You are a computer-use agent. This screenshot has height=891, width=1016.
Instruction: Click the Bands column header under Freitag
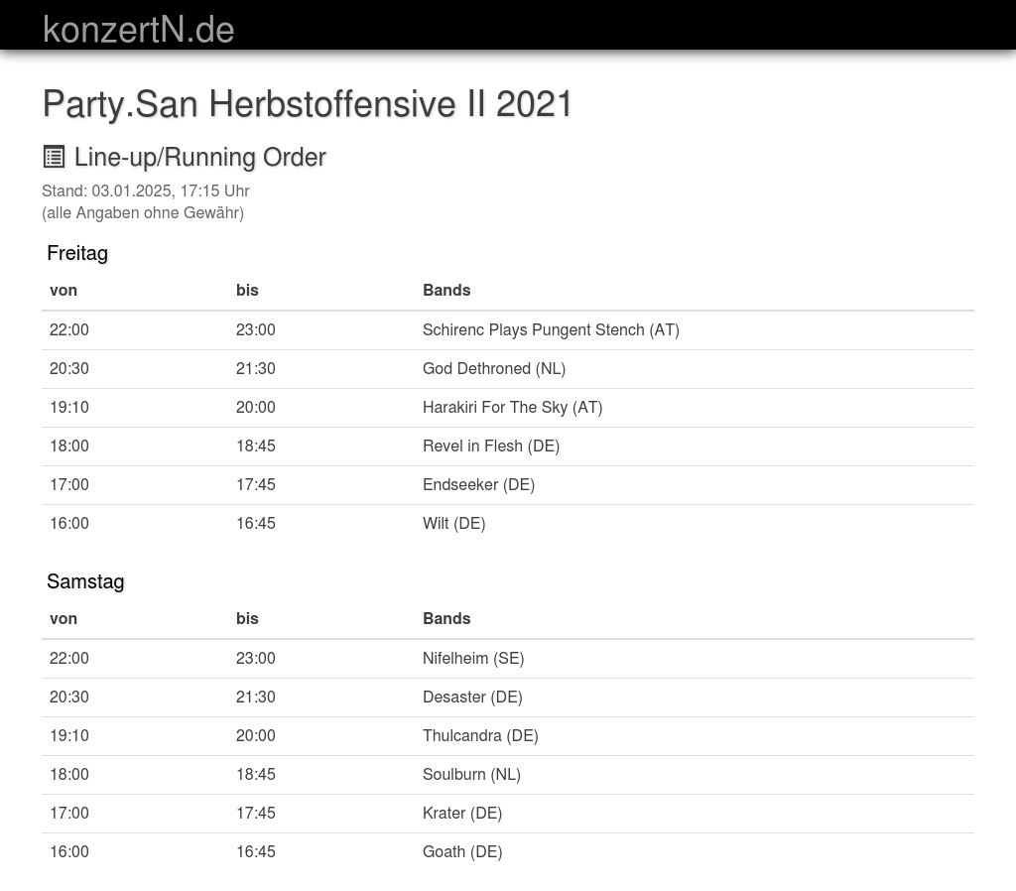(x=446, y=290)
